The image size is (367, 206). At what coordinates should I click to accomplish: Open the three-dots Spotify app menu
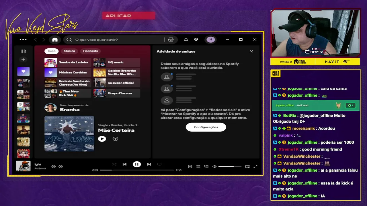click(x=23, y=39)
